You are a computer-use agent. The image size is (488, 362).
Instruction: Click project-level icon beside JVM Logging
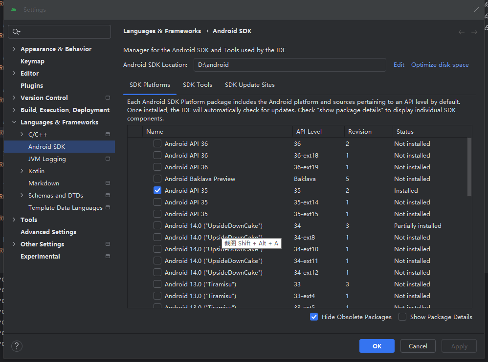[x=108, y=159]
